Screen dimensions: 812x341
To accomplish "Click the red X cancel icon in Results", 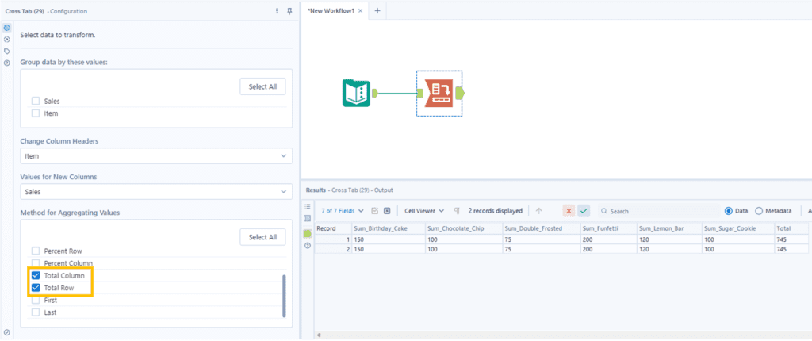I will pyautogui.click(x=569, y=211).
